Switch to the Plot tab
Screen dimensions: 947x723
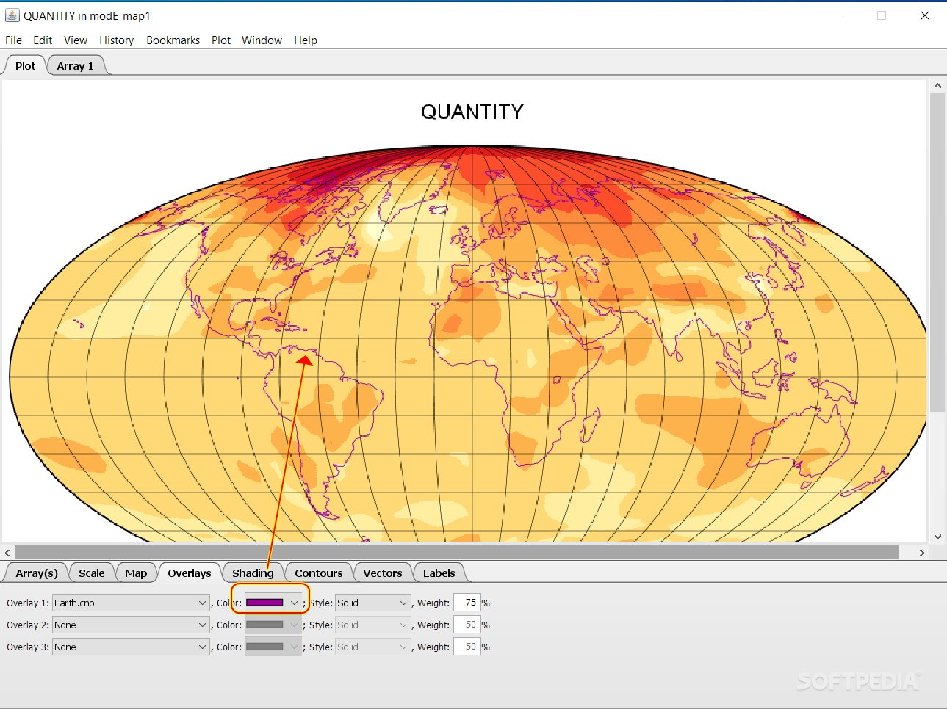25,65
